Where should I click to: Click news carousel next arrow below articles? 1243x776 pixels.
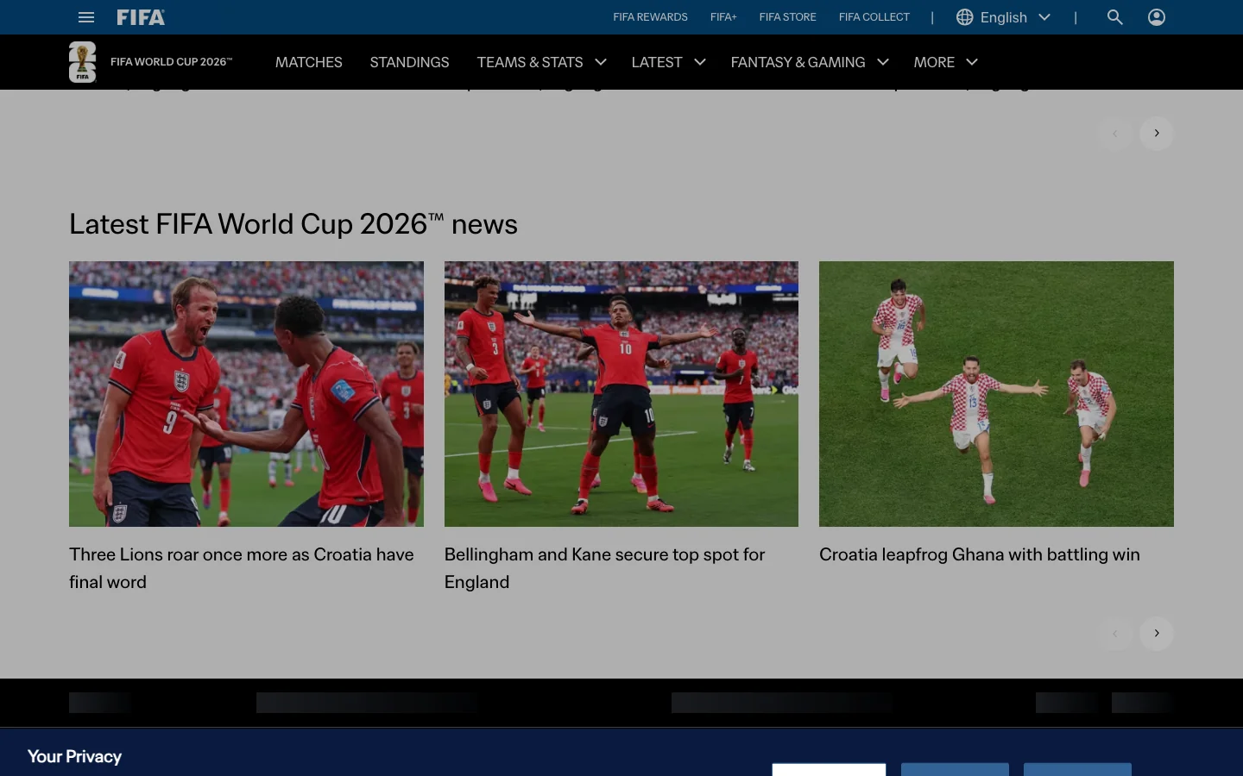click(1157, 634)
